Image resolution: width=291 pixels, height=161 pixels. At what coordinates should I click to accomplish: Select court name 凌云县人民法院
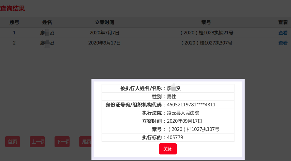coord(183,113)
